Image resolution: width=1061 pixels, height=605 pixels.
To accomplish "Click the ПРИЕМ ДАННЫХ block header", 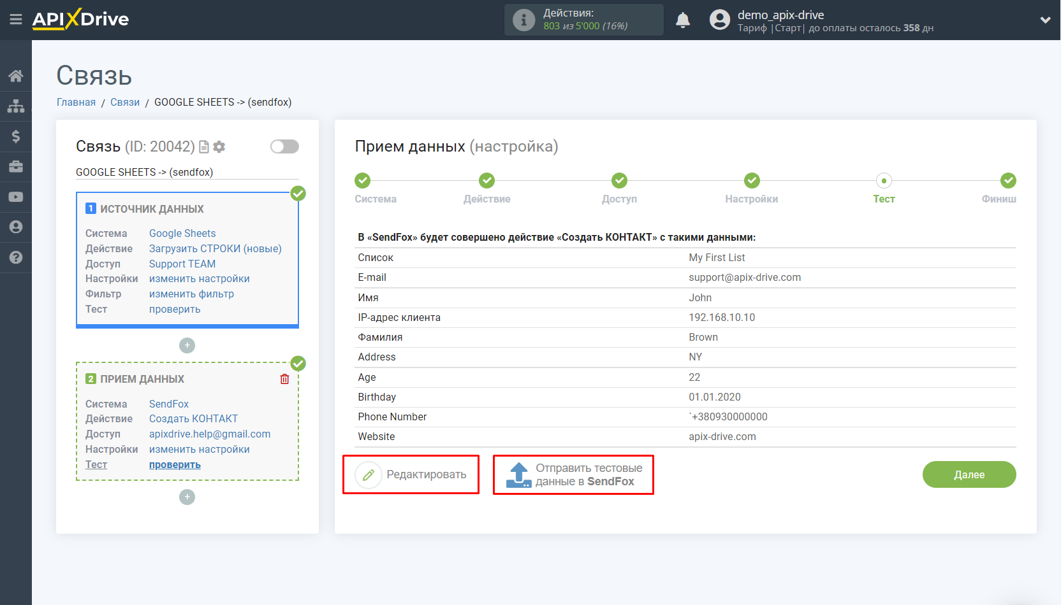I will [x=142, y=379].
